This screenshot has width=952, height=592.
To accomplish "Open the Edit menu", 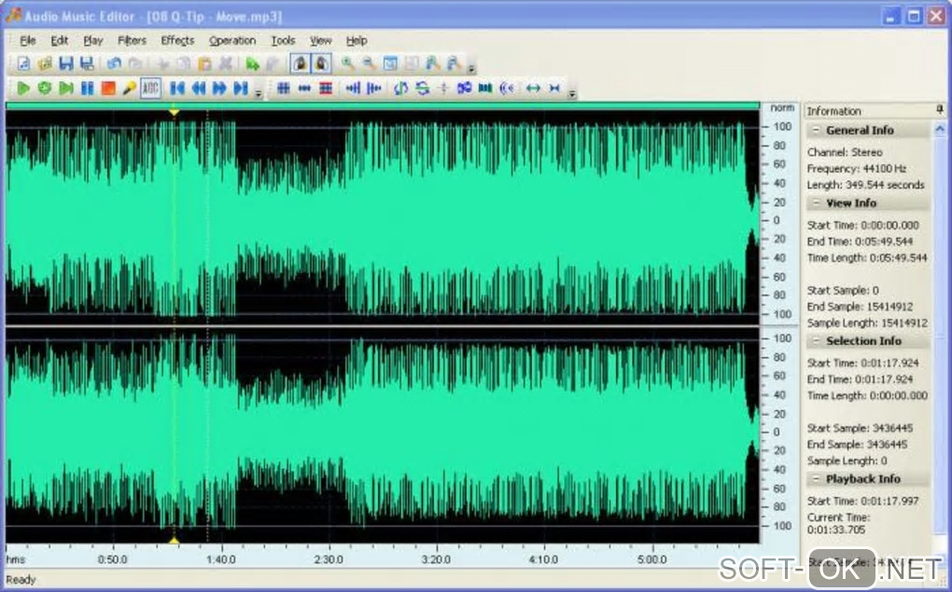I will click(59, 41).
